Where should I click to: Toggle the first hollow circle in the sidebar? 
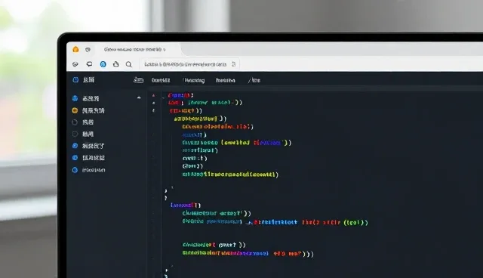[x=75, y=122]
